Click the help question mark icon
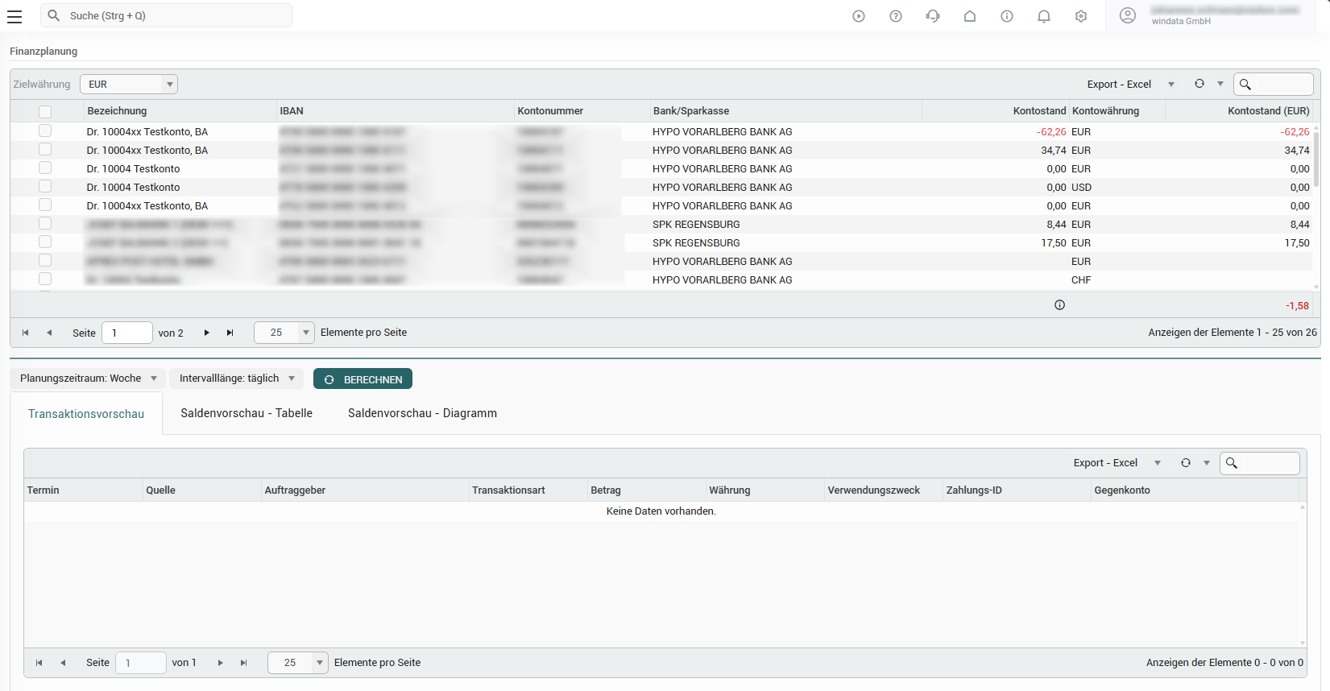Screen dimensions: 1330x691 [x=895, y=16]
